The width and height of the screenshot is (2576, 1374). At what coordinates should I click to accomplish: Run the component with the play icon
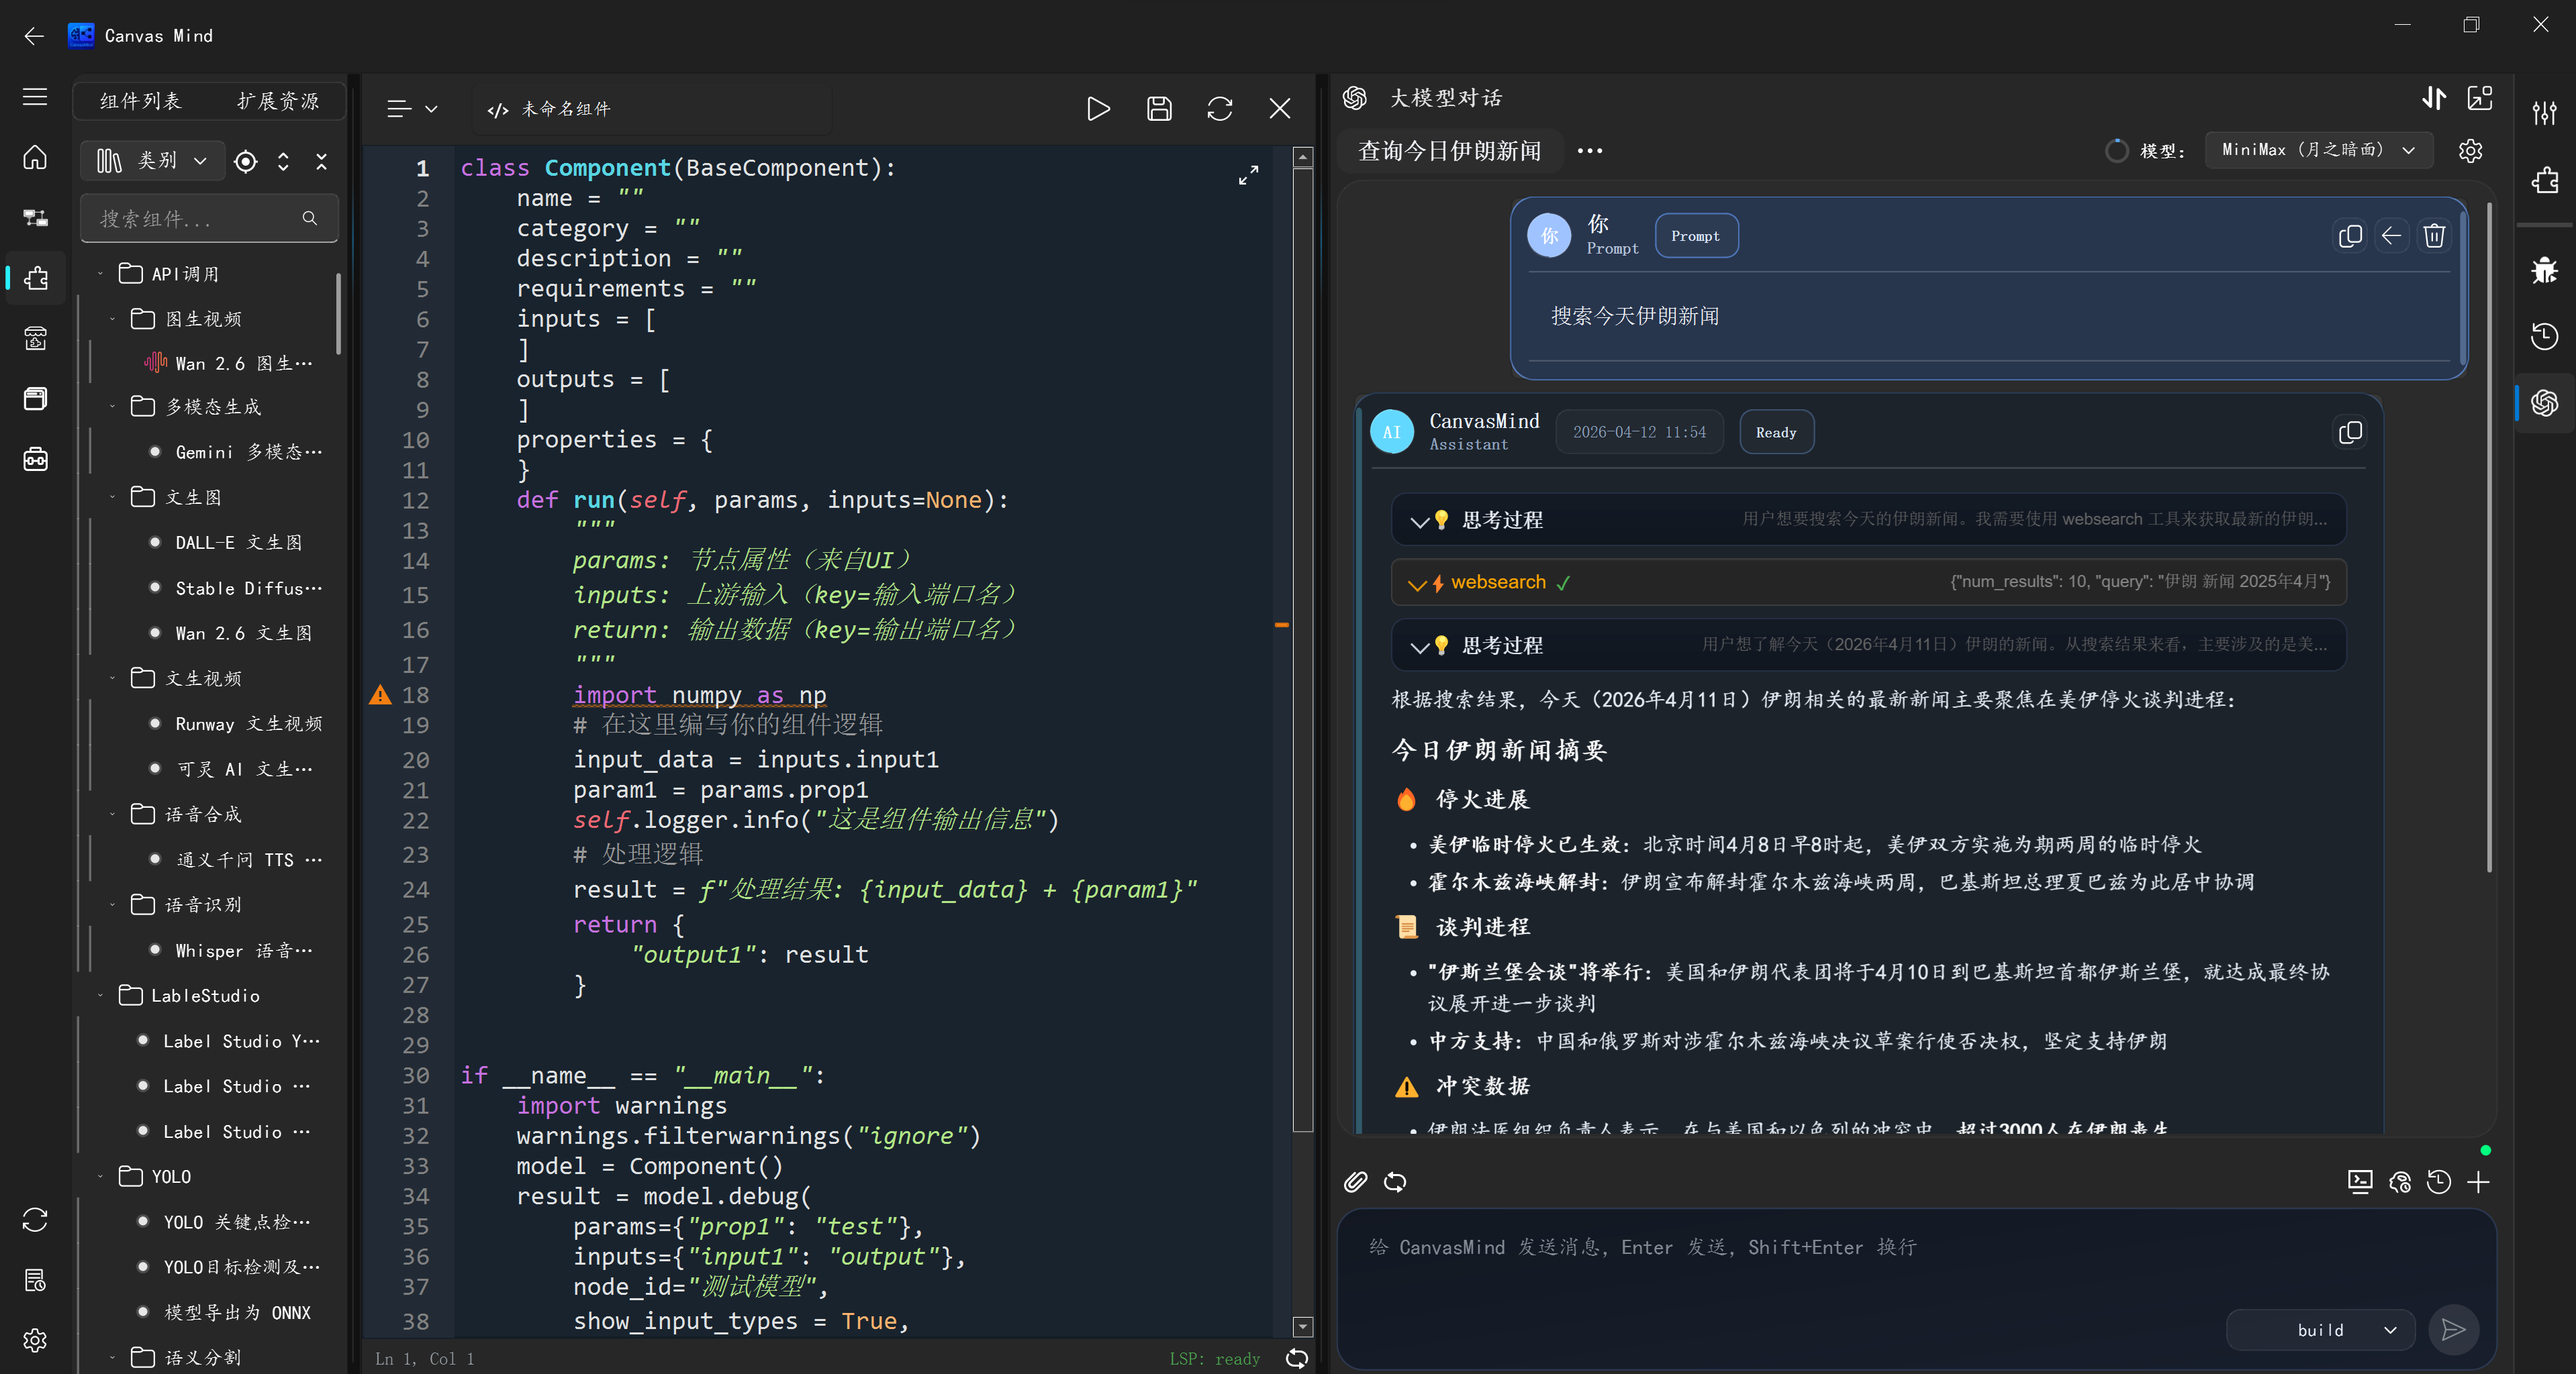(1098, 109)
